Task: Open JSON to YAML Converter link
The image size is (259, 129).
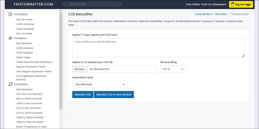Action: click(x=30, y=122)
